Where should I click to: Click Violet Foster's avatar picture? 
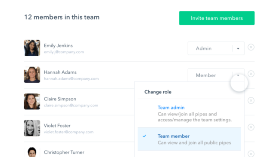coord(32,128)
